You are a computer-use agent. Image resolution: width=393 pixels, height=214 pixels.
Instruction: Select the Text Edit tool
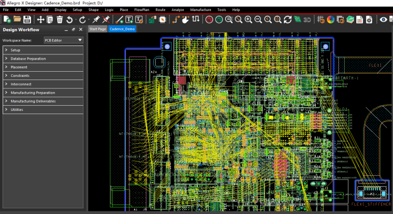[x=139, y=19]
